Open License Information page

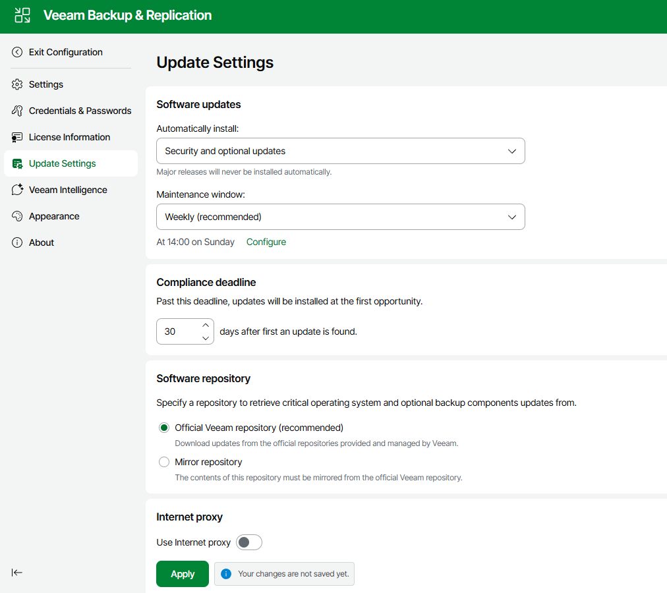(x=69, y=137)
